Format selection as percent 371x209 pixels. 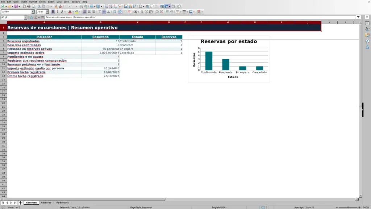tap(142, 12)
